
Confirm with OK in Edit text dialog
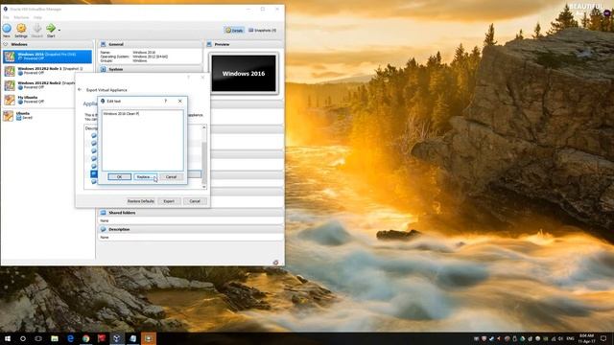[119, 176]
